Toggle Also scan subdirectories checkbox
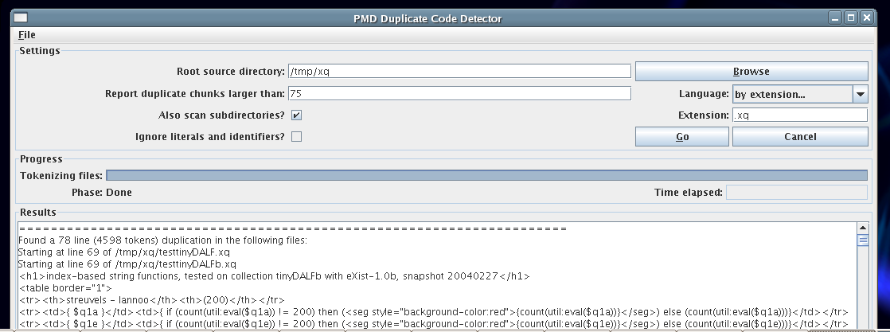890x332 pixels. [x=296, y=115]
